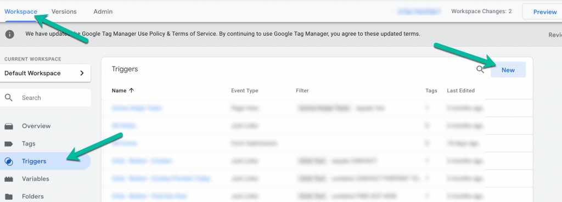Viewport: 562px width, 202px height.
Task: Focus the sidebar Search field
Action: tap(46, 98)
